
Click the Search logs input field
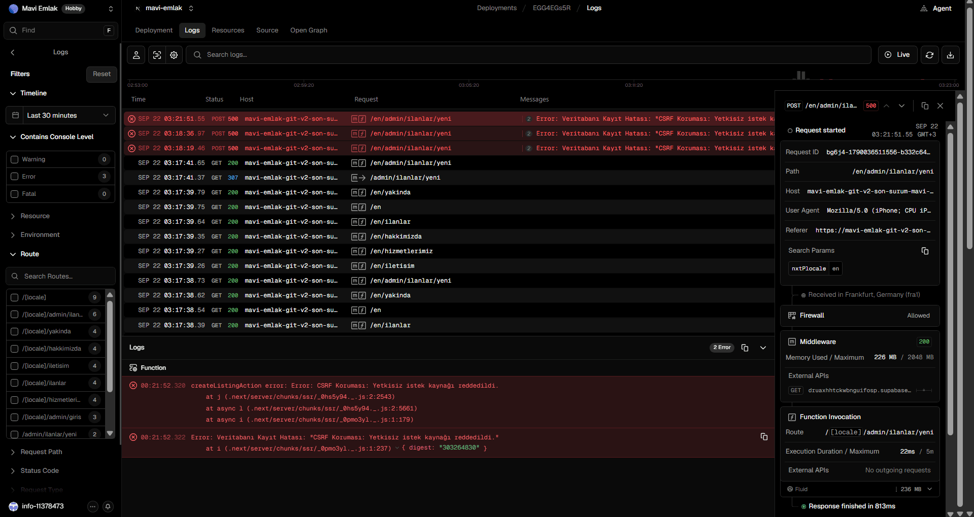[x=528, y=55]
